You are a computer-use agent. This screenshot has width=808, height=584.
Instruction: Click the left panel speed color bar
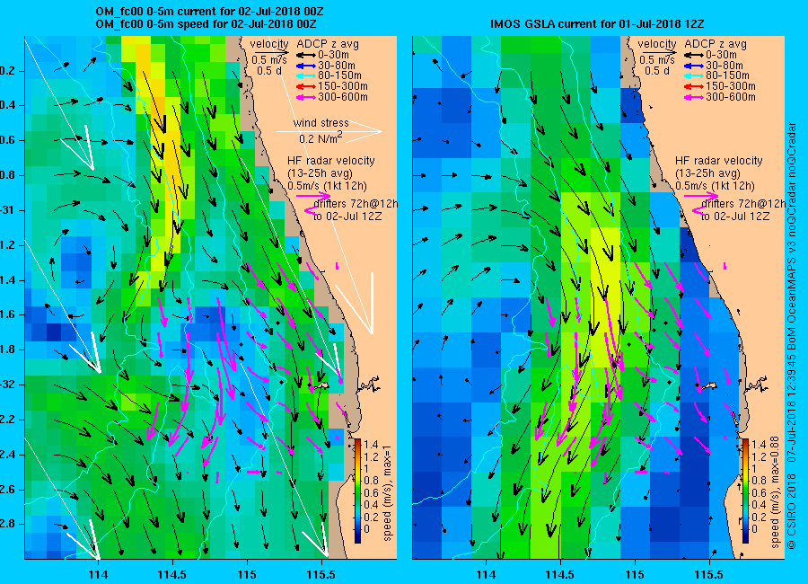click(x=357, y=491)
